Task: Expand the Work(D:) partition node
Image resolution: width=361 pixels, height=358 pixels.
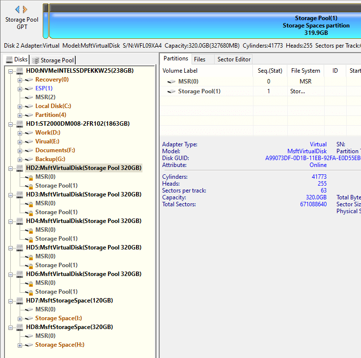Action: [x=20, y=133]
